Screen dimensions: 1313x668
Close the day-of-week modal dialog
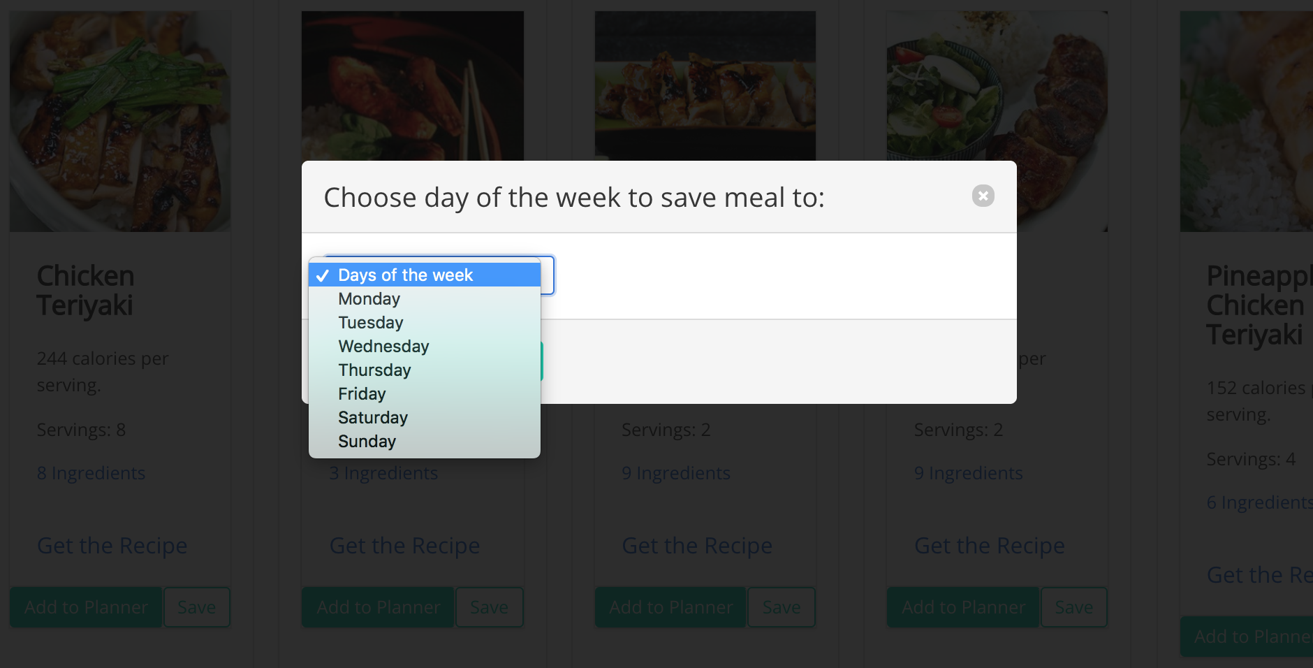pyautogui.click(x=983, y=196)
